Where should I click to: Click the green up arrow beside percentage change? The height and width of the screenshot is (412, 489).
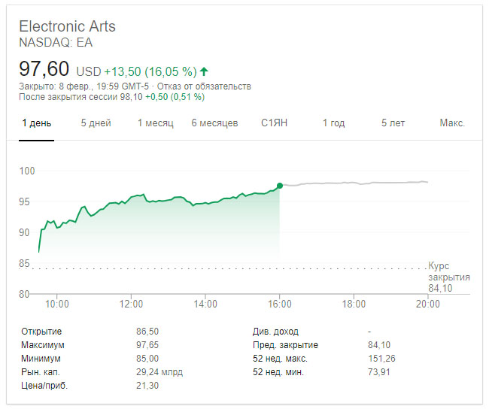(x=204, y=71)
